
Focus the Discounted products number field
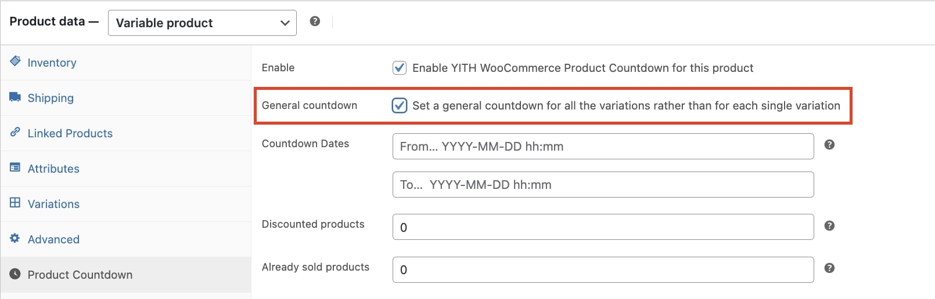(x=603, y=227)
